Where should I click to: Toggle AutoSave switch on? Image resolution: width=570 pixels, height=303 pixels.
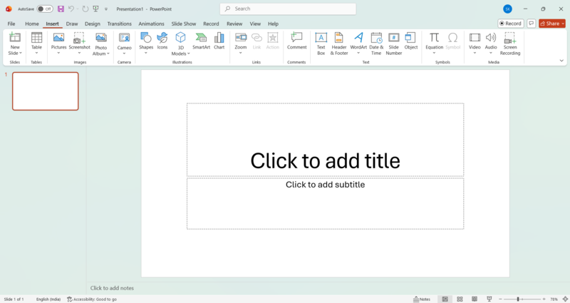pyautogui.click(x=45, y=9)
